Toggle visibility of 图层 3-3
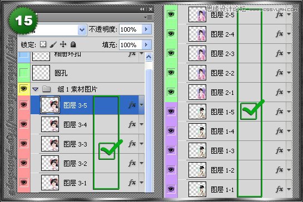The width and height of the screenshot is (303, 202). click(23, 144)
